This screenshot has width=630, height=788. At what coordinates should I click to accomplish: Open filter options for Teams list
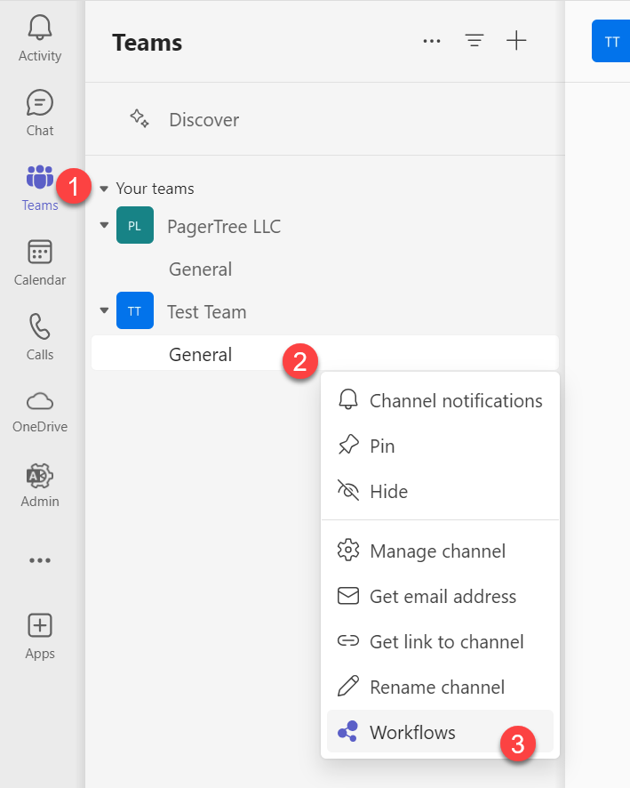point(474,40)
